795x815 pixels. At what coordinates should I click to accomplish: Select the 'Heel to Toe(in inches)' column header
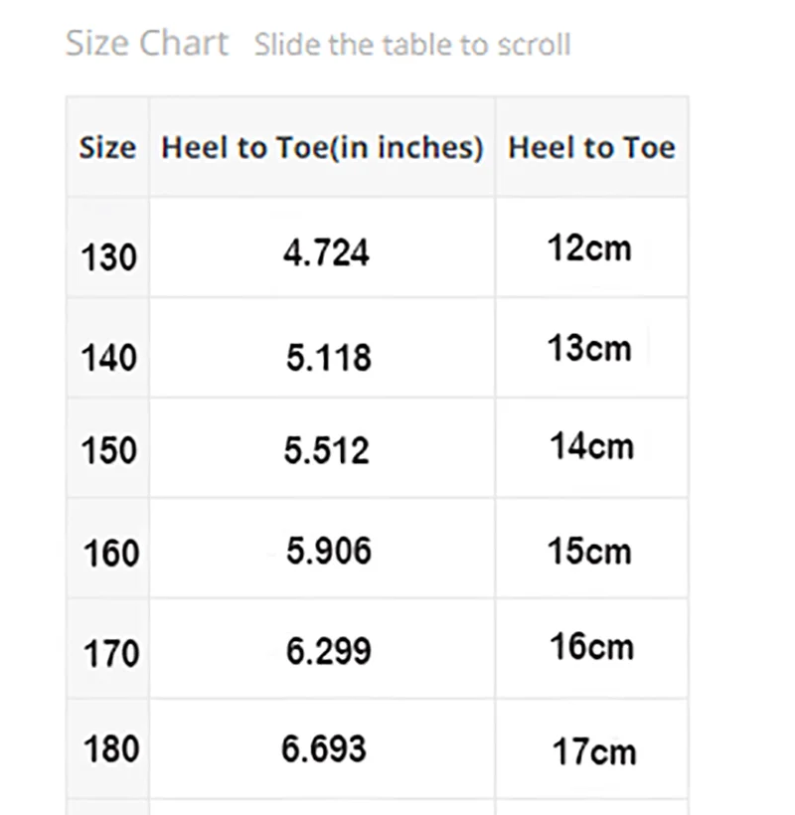click(x=322, y=148)
